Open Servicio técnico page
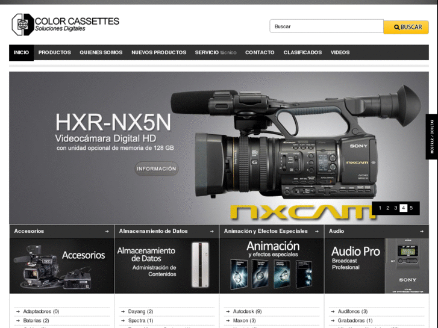The image size is (438, 328). pyautogui.click(x=216, y=52)
